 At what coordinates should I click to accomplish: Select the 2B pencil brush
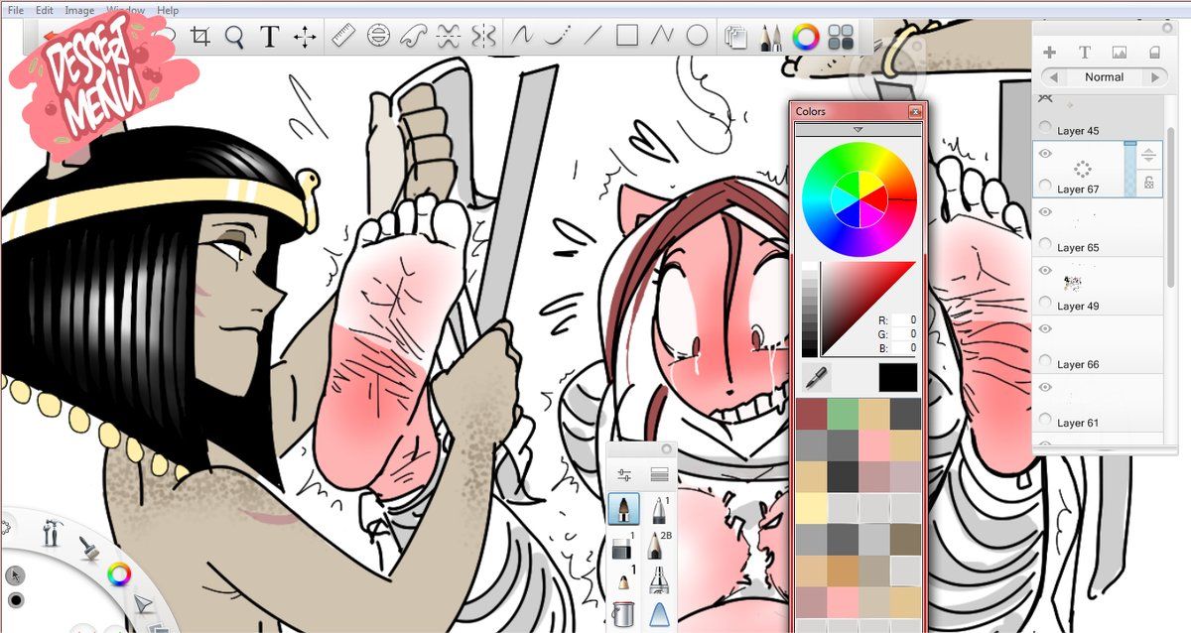657,544
